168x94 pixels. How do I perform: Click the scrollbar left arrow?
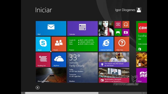pos(24,93)
